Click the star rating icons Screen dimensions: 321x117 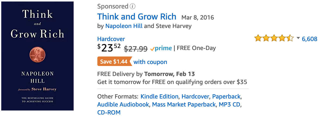tap(274, 39)
